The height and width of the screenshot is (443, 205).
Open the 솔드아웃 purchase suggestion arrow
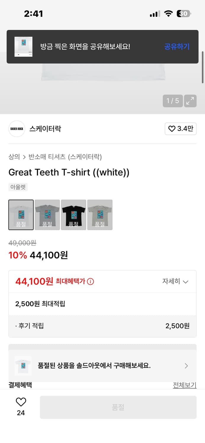186,366
